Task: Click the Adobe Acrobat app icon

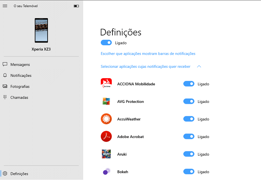Action: click(106, 136)
